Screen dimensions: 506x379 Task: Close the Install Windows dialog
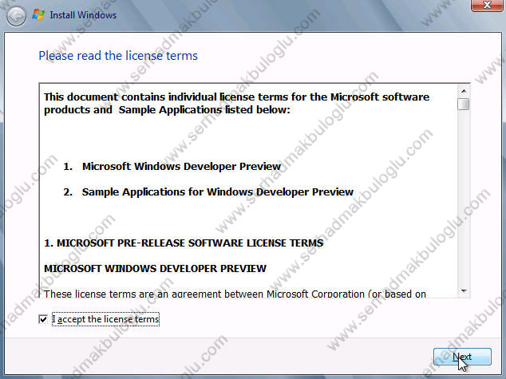click(x=487, y=6)
